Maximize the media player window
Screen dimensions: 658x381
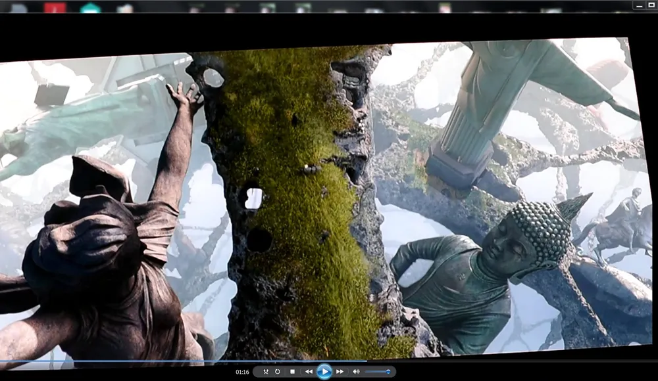click(651, 5)
